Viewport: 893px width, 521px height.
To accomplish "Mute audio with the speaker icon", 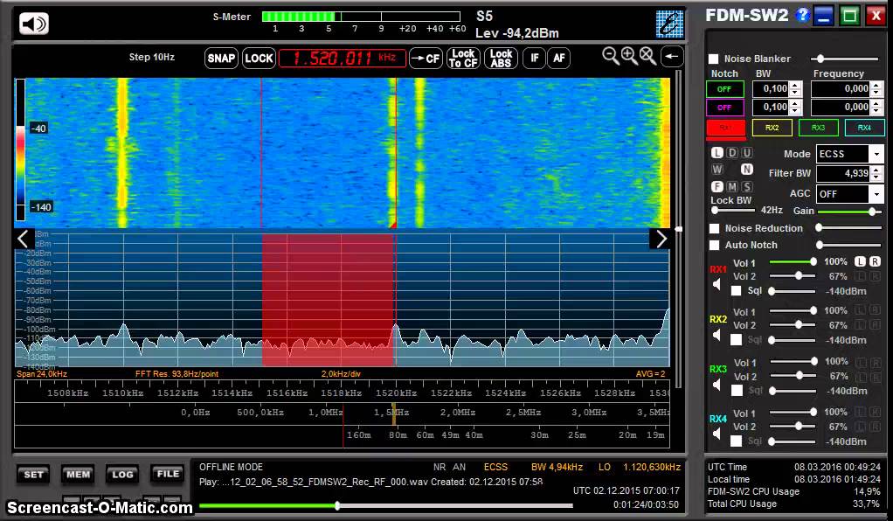I will pos(33,24).
